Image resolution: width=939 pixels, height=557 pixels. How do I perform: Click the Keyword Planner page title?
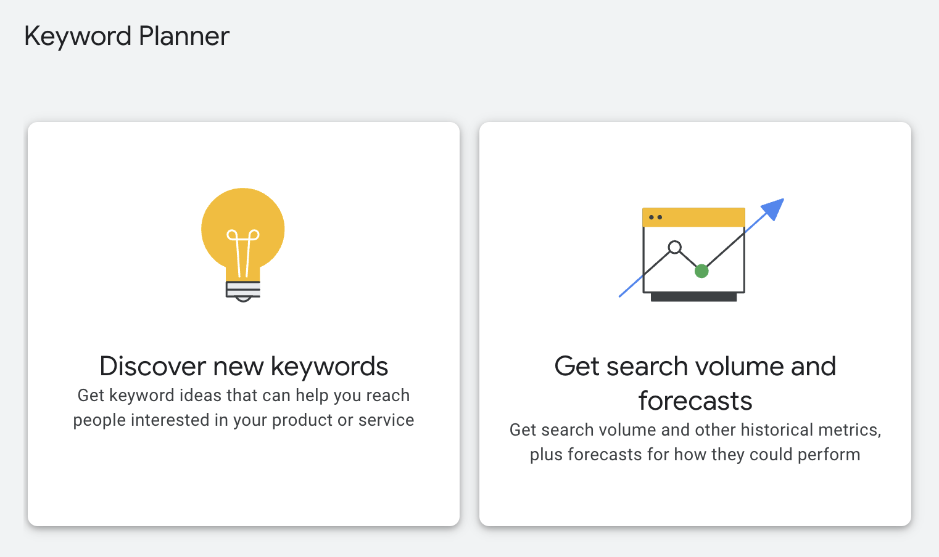pyautogui.click(x=126, y=36)
